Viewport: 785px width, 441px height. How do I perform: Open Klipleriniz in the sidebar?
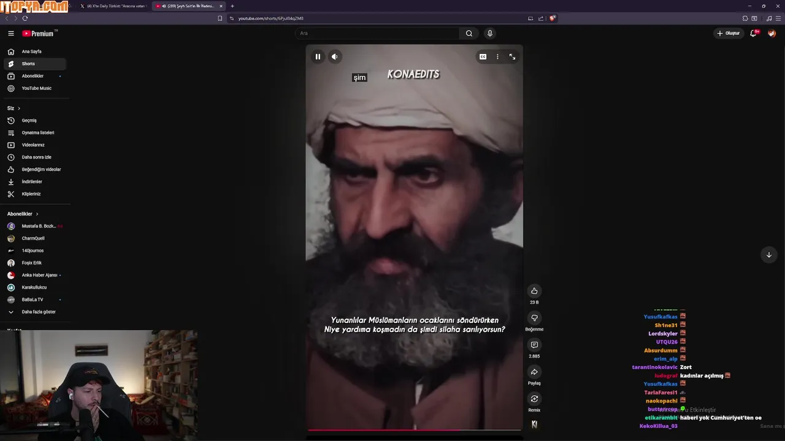35,194
